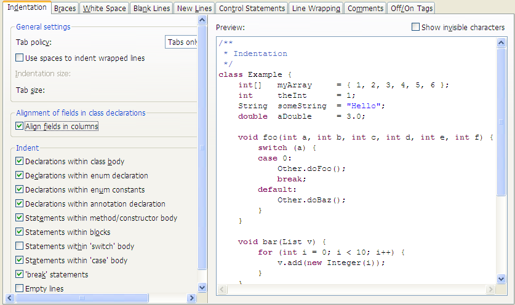Image resolution: width=515 pixels, height=305 pixels.
Task: Click the Indentation tab
Action: point(27,7)
